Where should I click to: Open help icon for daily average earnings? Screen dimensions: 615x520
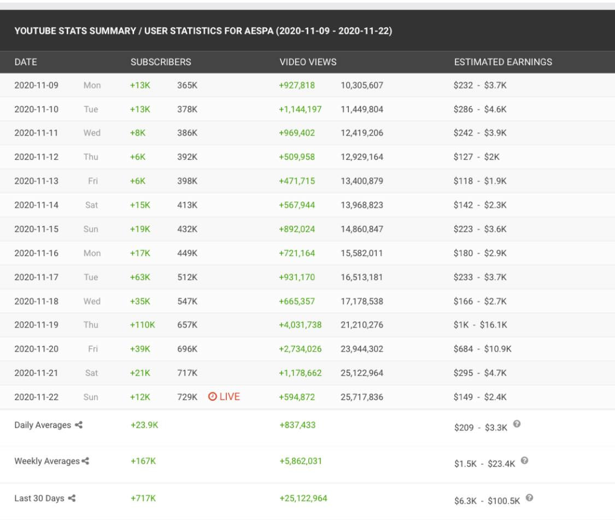[517, 424]
